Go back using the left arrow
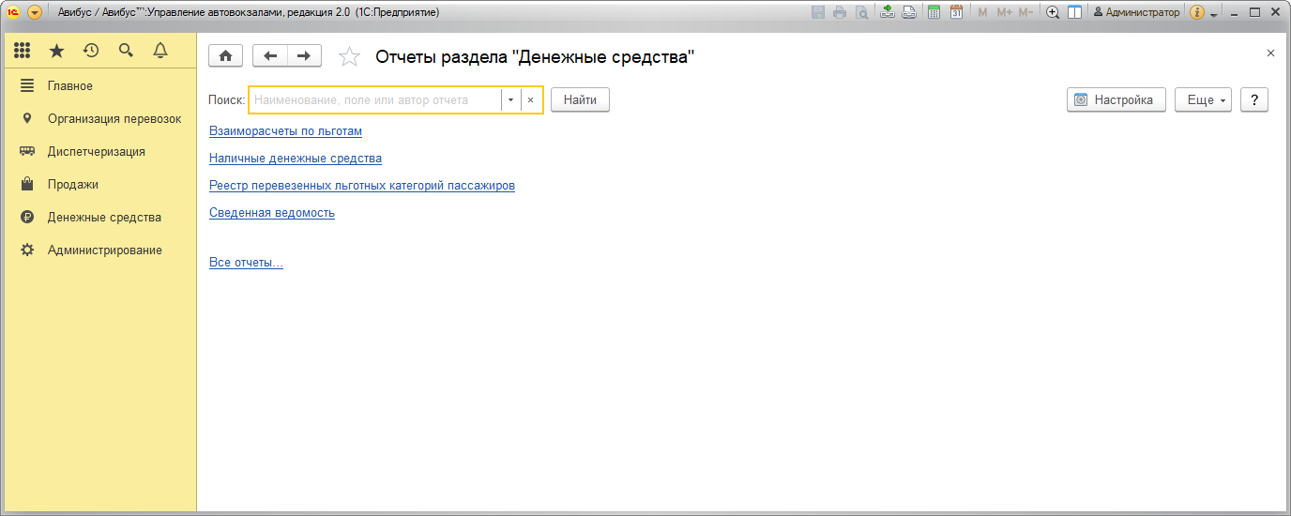 [x=270, y=56]
